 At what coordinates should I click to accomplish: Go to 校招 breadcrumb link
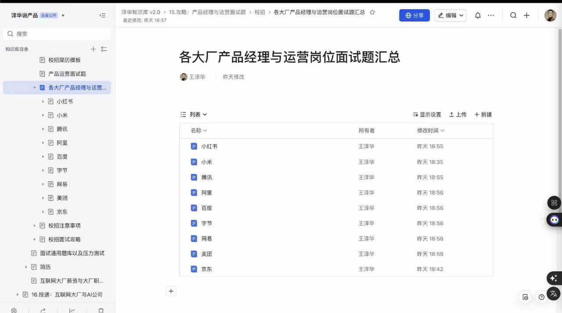pyautogui.click(x=260, y=12)
